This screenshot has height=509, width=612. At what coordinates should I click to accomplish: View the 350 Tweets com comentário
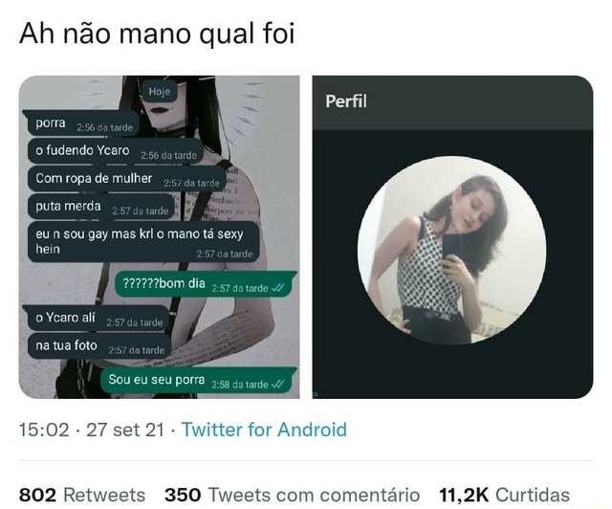click(x=292, y=495)
